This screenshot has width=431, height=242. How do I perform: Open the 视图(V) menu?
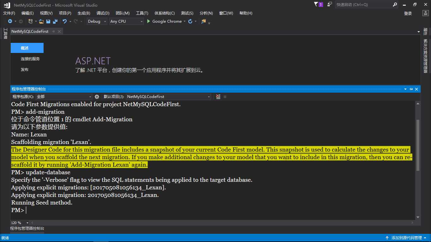tap(46, 13)
